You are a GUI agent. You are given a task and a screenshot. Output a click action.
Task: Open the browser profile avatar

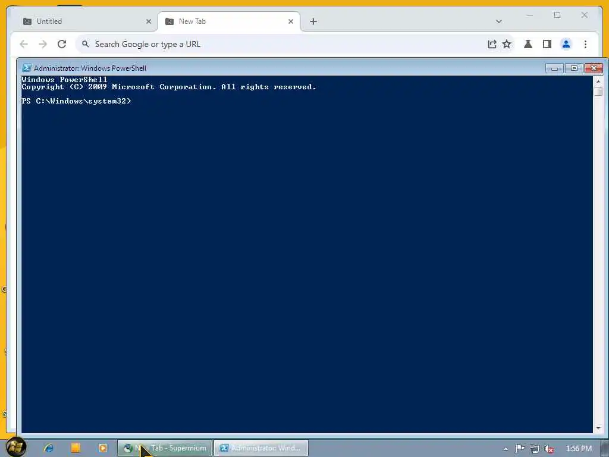pyautogui.click(x=566, y=44)
